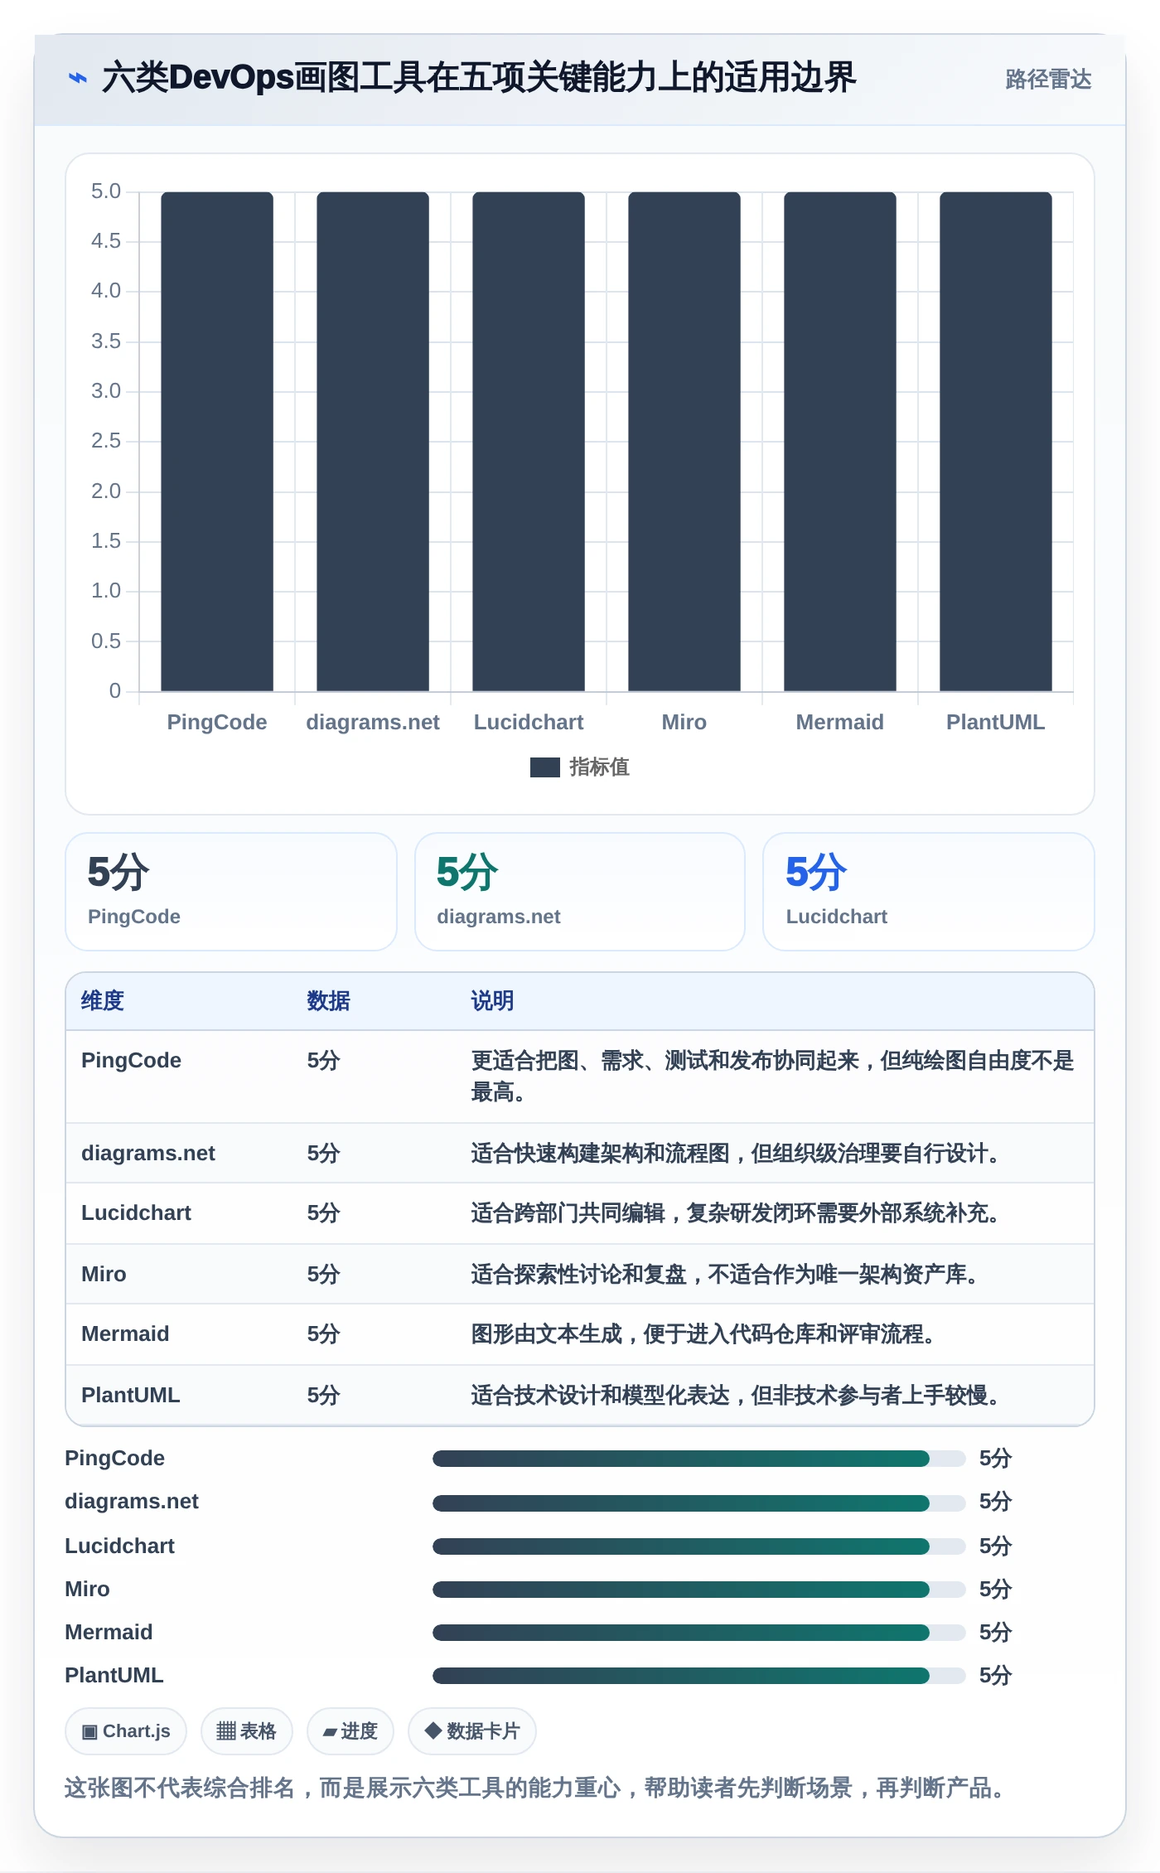Click the Miro x-axis label
The image size is (1160, 1873).
[x=684, y=722]
